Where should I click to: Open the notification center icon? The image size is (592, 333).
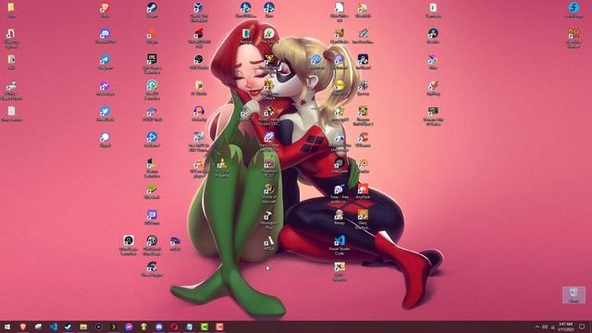pos(582,327)
